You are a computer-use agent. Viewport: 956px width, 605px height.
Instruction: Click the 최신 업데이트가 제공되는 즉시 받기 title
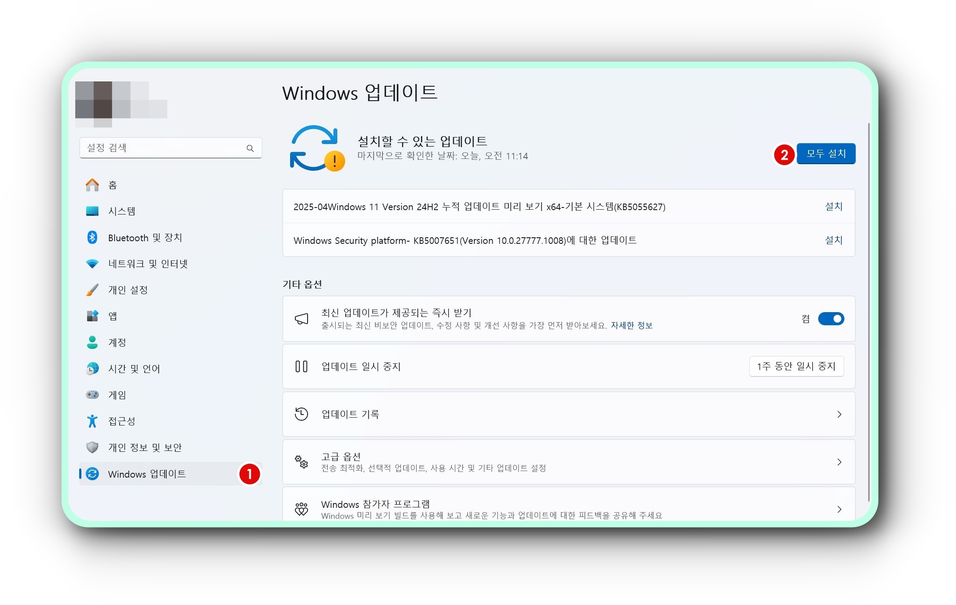point(396,313)
